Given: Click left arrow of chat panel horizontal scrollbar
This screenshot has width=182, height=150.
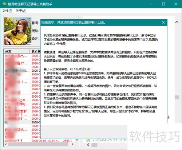Looking at the screenshot, I should coord(88,145).
